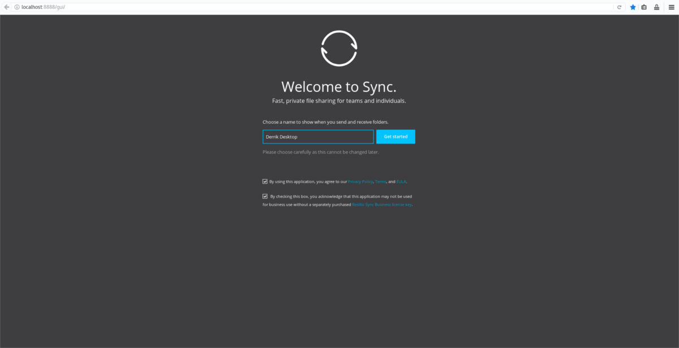Click 'Please choose carefully' warning text
This screenshot has height=348, width=679.
(x=321, y=152)
